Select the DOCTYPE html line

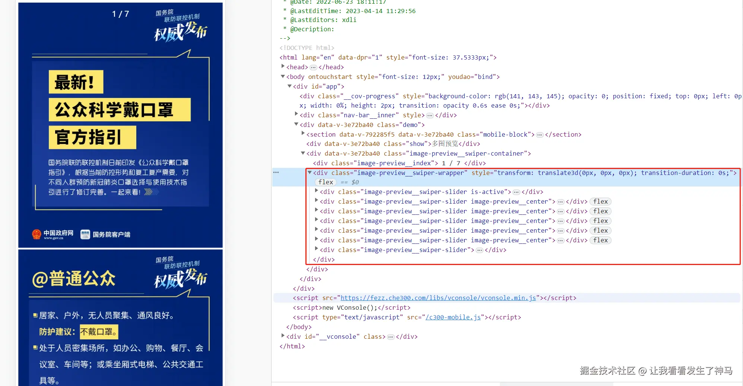tap(307, 48)
